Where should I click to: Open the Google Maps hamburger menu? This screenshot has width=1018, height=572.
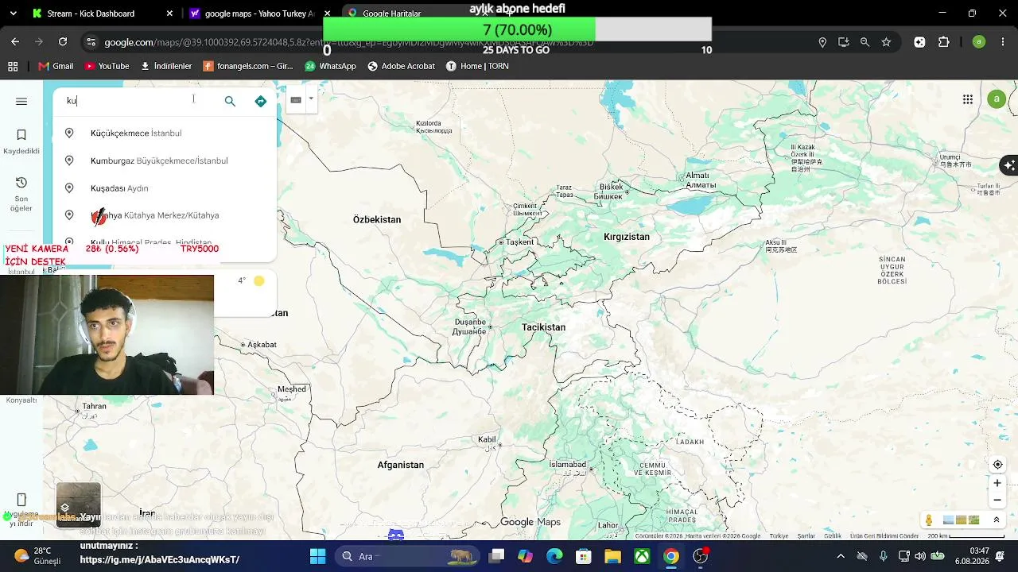[x=21, y=101]
